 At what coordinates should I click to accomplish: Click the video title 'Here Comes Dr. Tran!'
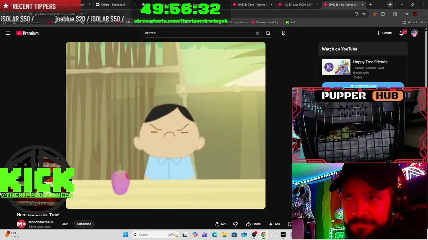tap(38, 215)
